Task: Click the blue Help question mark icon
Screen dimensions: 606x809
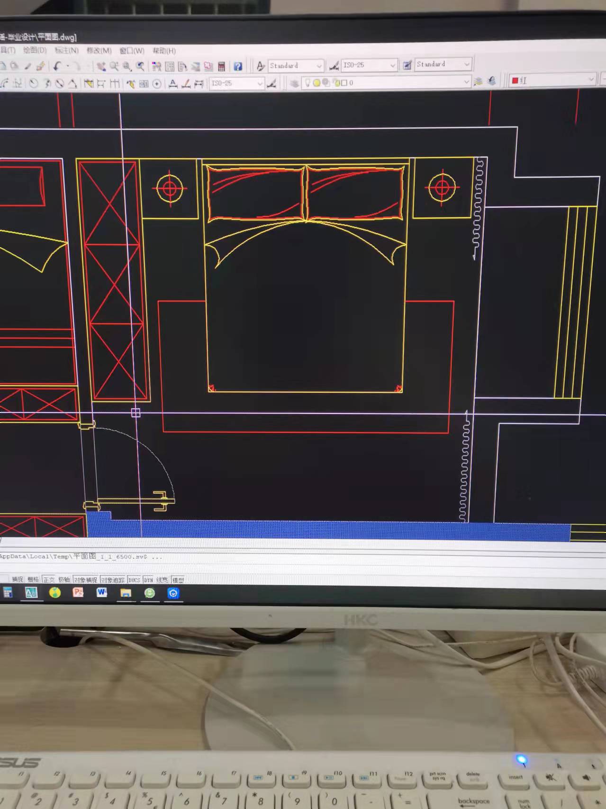Action: click(238, 66)
